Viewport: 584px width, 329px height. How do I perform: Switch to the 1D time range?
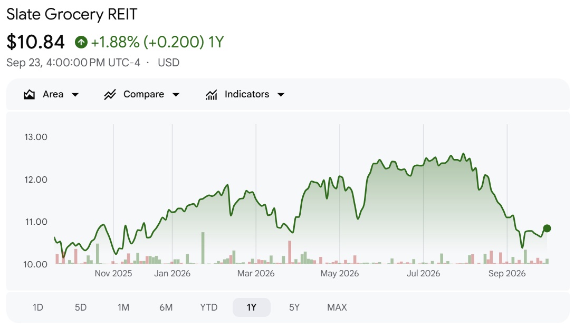tap(38, 307)
